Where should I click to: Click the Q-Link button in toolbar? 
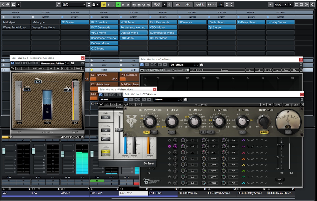tap(200, 4)
